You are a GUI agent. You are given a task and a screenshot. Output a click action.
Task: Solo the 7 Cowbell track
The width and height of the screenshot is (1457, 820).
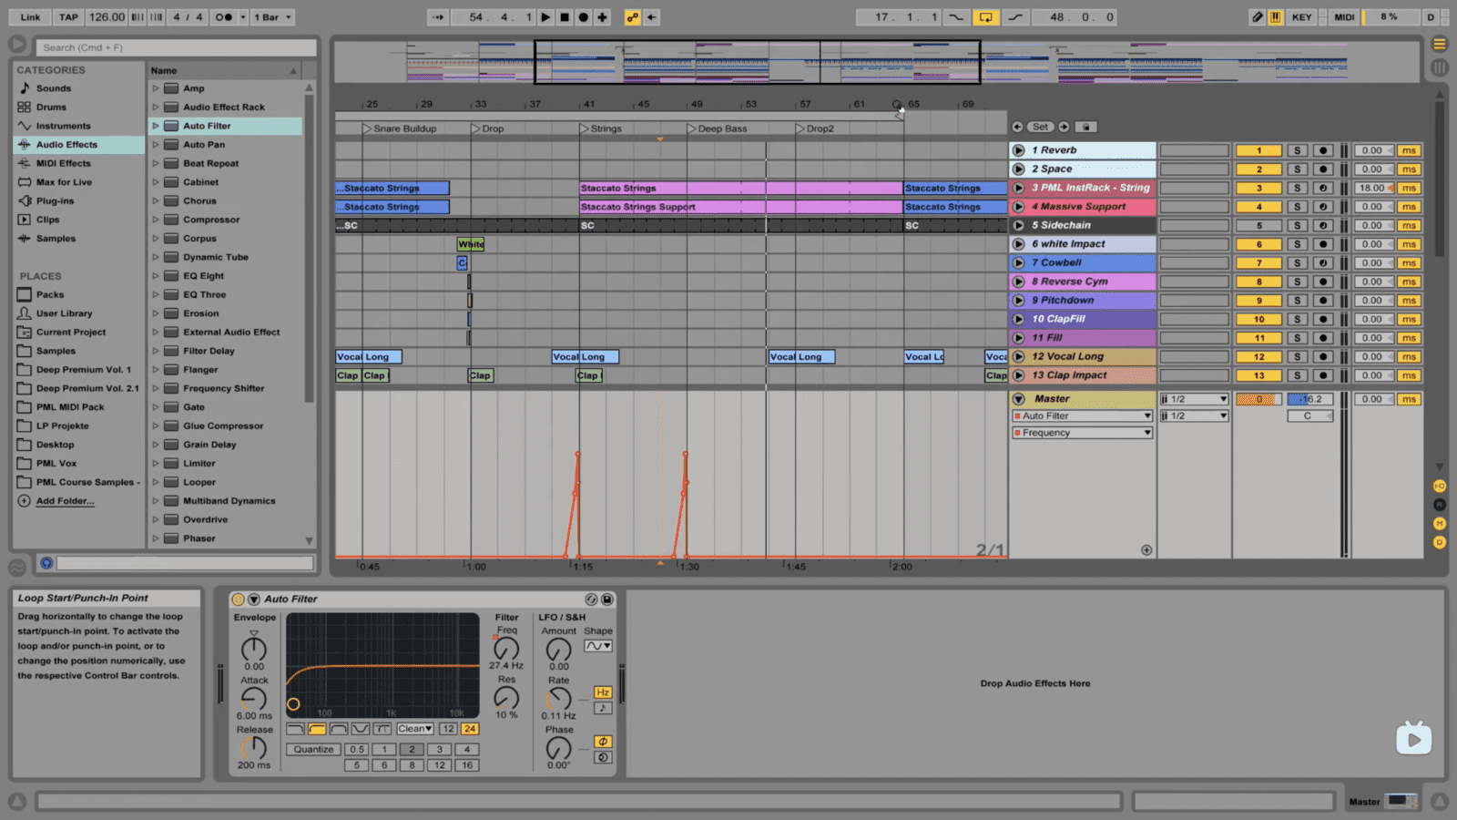(1297, 263)
